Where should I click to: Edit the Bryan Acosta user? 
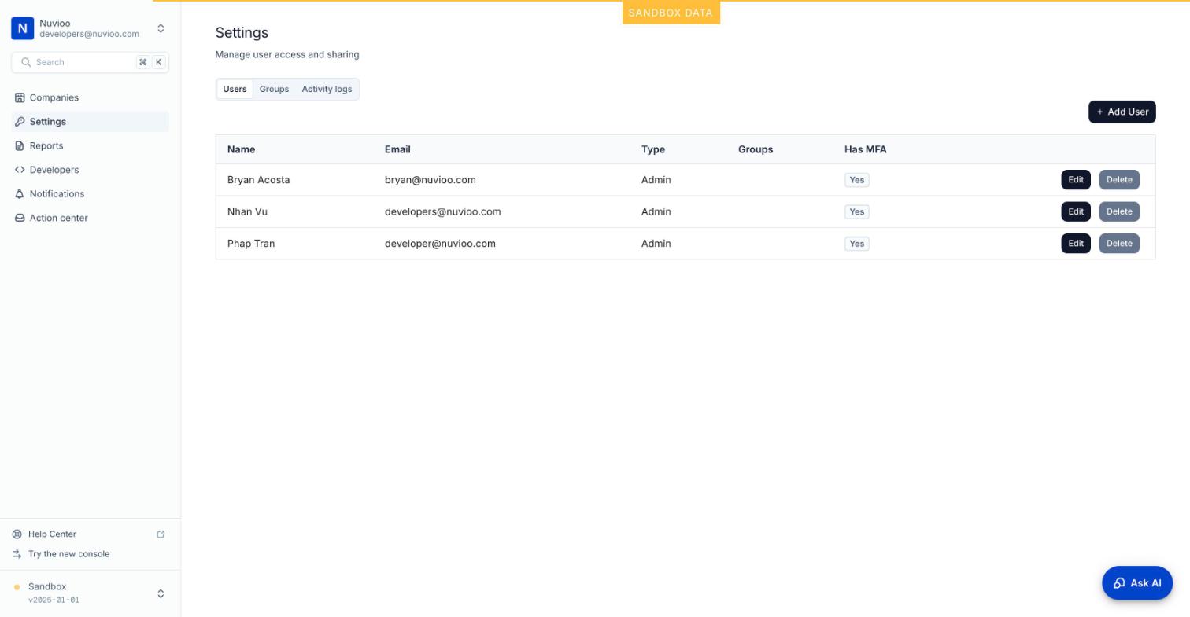[1076, 180]
